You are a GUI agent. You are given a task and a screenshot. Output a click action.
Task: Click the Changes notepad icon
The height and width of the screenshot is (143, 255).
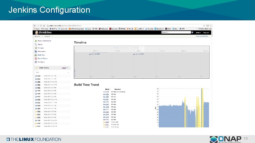(36, 48)
